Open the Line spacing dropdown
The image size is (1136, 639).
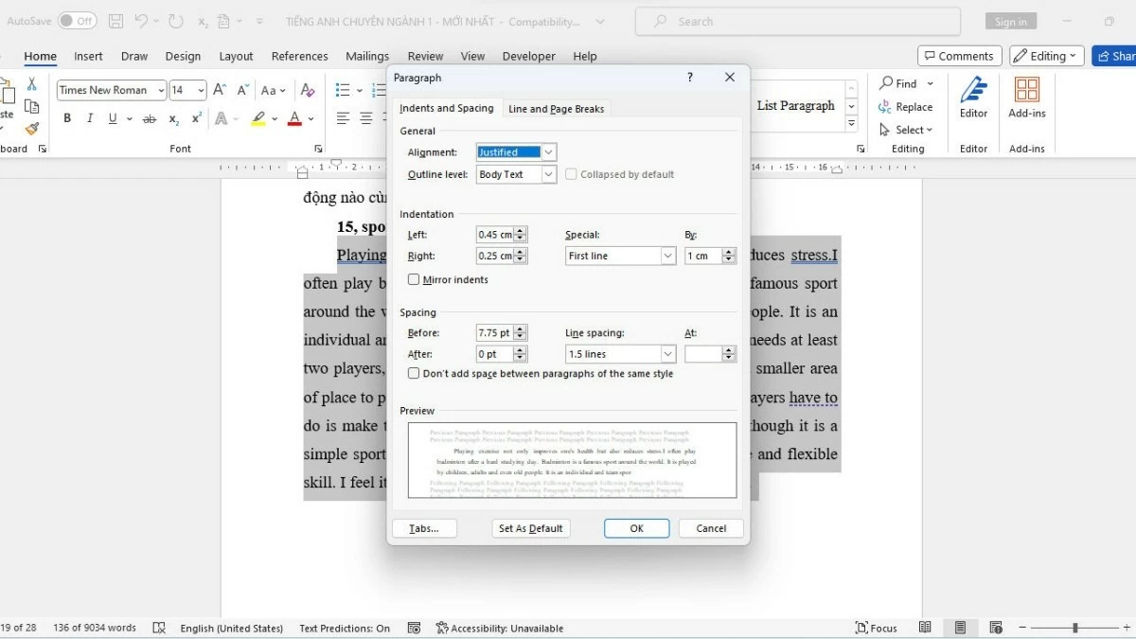point(667,353)
